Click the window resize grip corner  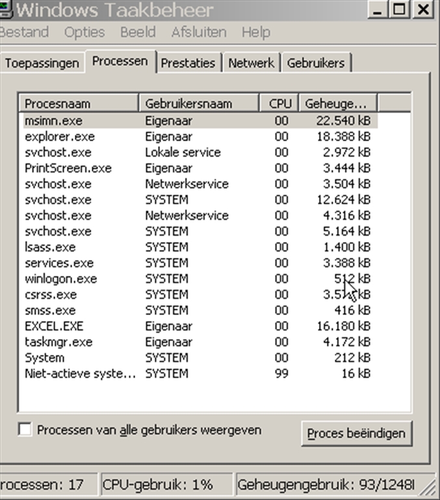427,487
